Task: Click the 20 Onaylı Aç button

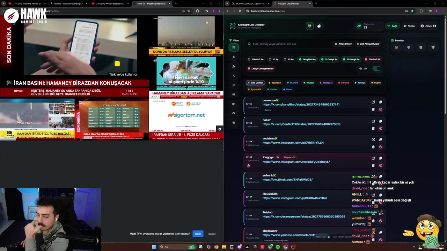Action: (x=351, y=59)
